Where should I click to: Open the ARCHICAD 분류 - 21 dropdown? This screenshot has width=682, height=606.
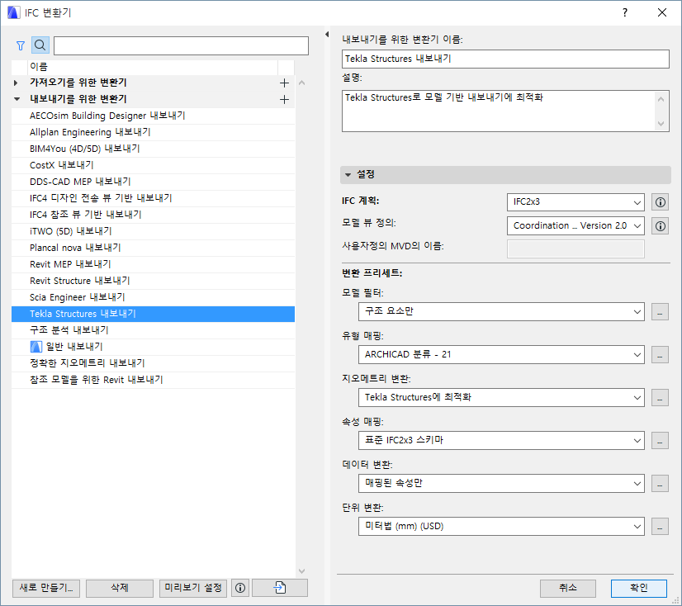tap(501, 355)
